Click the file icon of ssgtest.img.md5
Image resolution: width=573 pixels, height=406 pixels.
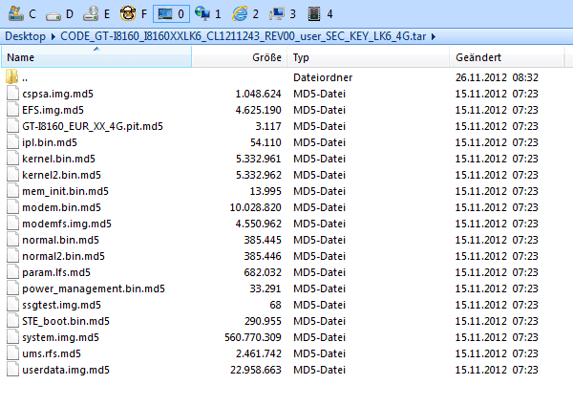pos(12,305)
